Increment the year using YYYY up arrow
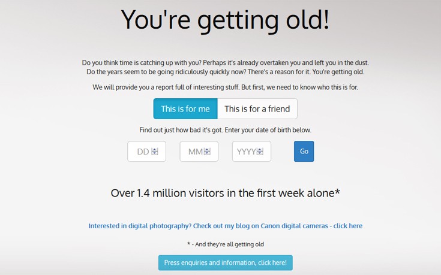Image resolution: width=441 pixels, height=275 pixels. 260,150
